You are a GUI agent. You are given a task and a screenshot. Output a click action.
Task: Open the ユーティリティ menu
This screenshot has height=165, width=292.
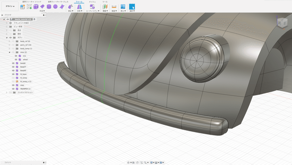click(93, 11)
